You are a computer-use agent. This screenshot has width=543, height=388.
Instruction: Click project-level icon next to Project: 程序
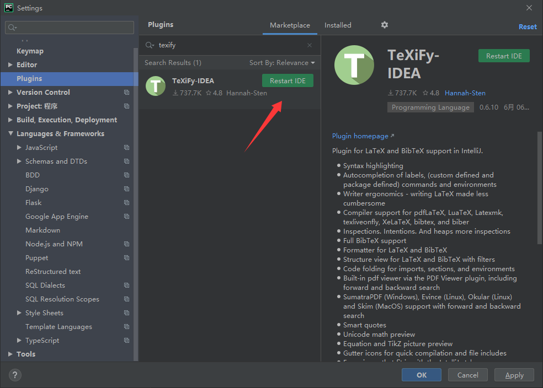[127, 106]
